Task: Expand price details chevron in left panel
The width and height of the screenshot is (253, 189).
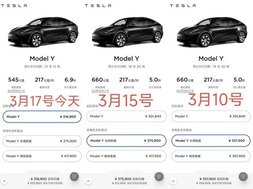Action: pyautogui.click(x=4, y=181)
